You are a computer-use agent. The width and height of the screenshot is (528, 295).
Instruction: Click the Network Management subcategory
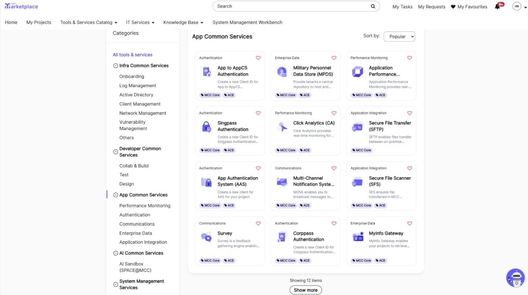click(143, 113)
